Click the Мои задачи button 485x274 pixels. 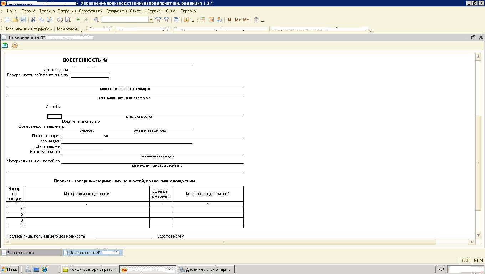68,29
